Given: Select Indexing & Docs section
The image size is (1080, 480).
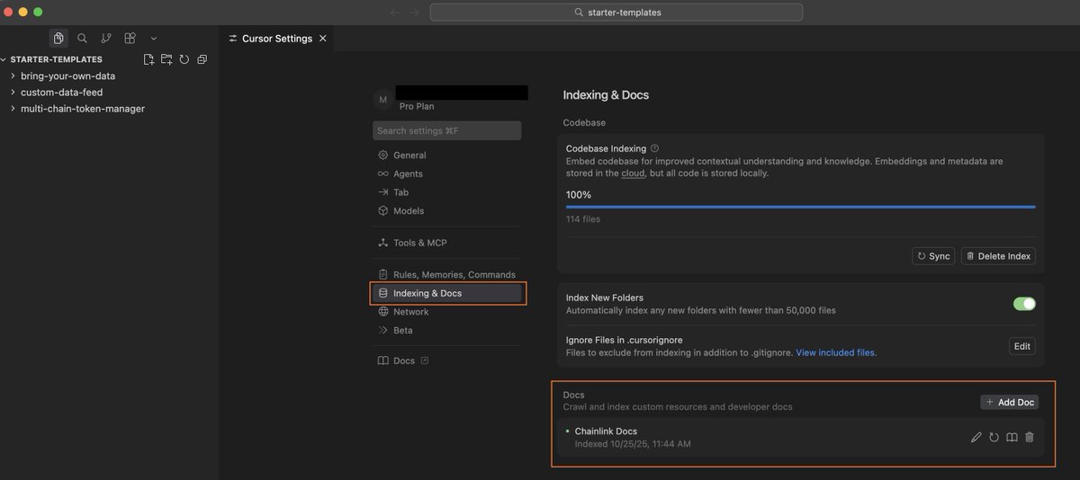Looking at the screenshot, I should (446, 293).
